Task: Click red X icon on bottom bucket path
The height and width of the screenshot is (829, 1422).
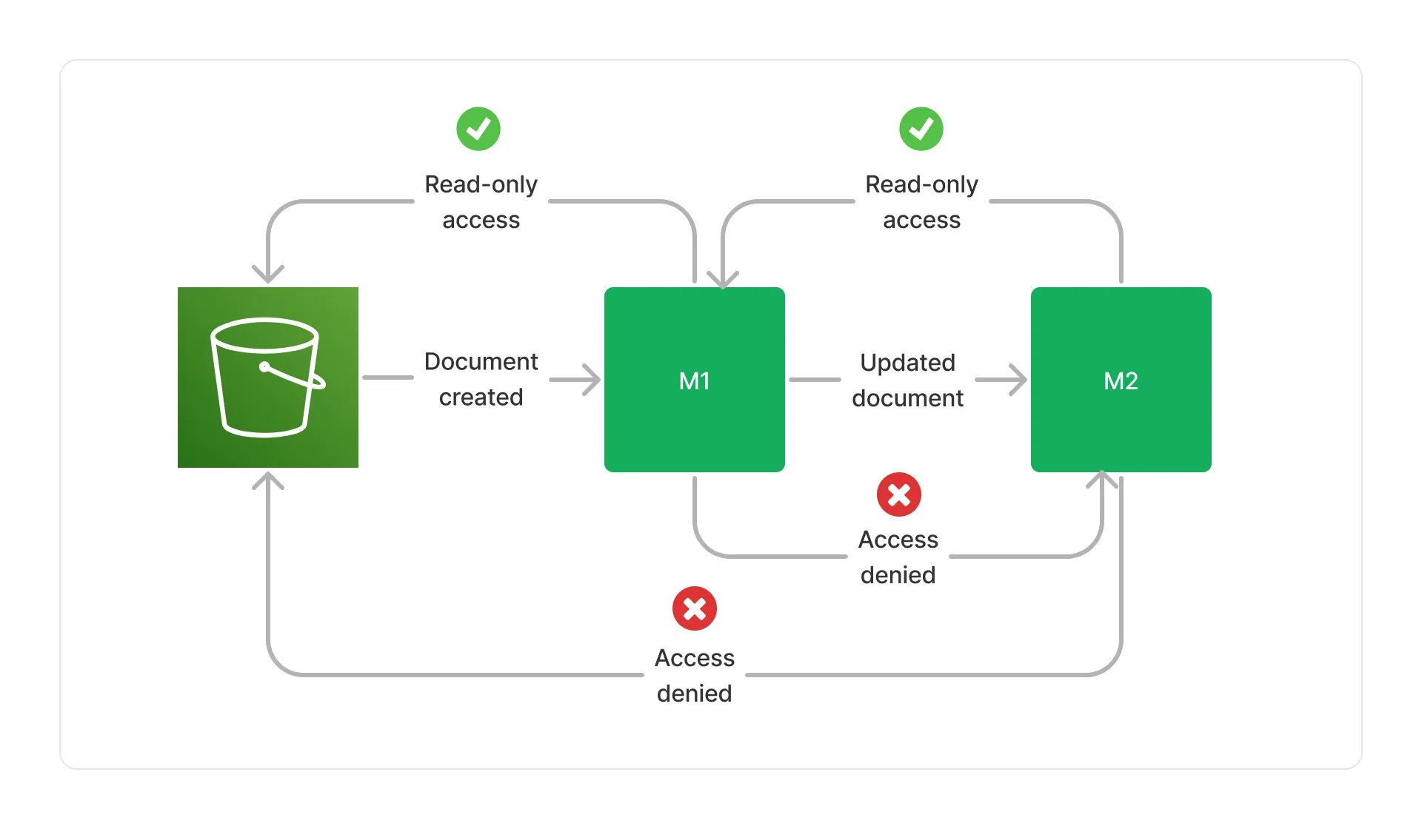Action: [x=695, y=608]
